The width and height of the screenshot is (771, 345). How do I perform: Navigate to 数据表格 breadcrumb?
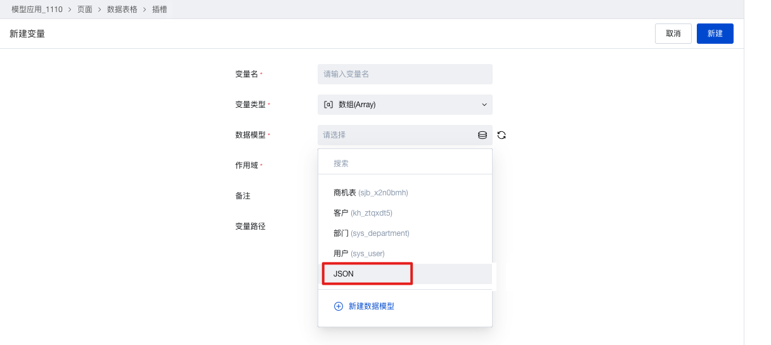(x=122, y=10)
